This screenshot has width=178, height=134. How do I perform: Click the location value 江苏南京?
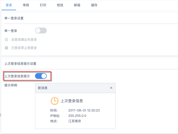click(x=75, y=121)
